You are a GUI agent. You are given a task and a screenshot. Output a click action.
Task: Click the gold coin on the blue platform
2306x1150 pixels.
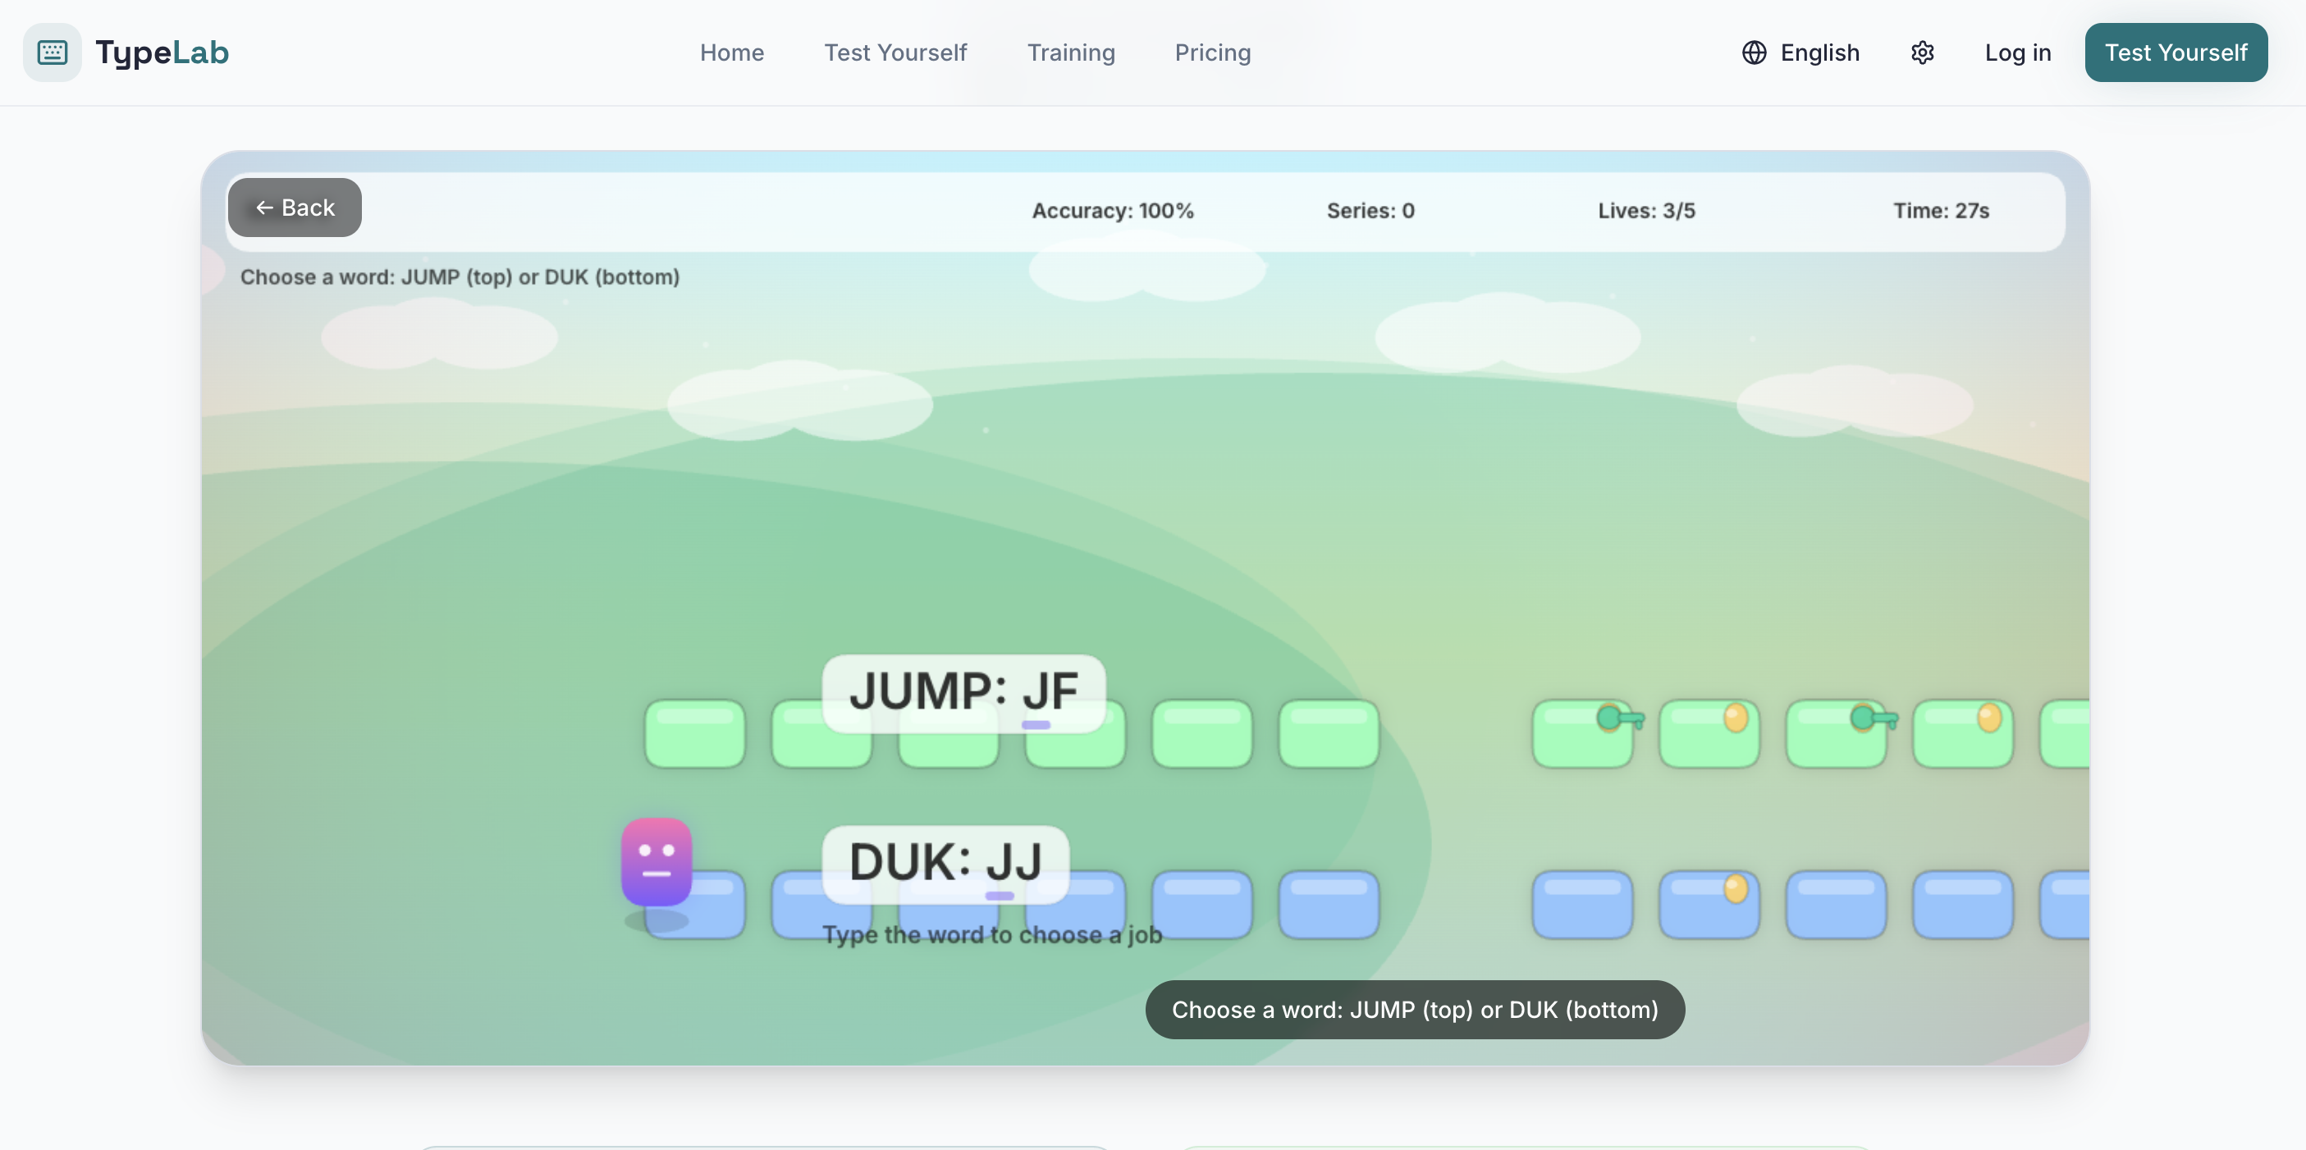coord(1735,888)
